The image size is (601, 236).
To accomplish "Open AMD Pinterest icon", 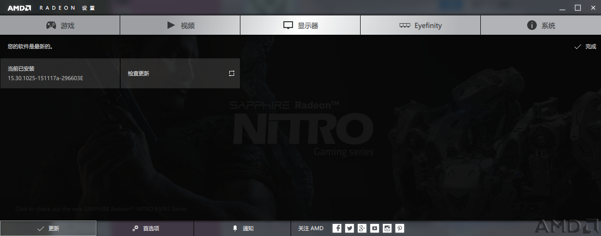I will (400, 228).
